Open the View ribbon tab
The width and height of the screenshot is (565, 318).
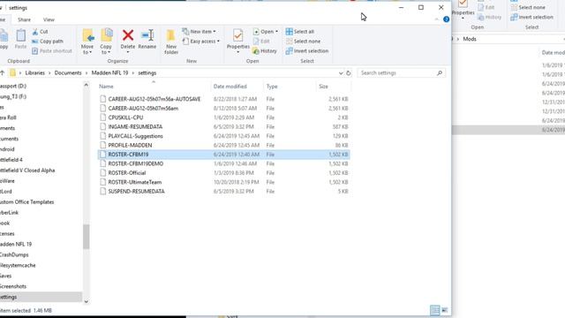[x=49, y=19]
